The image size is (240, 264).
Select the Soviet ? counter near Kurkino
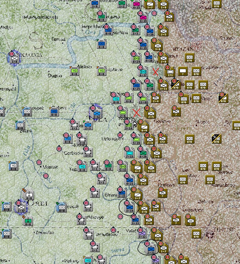tap(163, 193)
